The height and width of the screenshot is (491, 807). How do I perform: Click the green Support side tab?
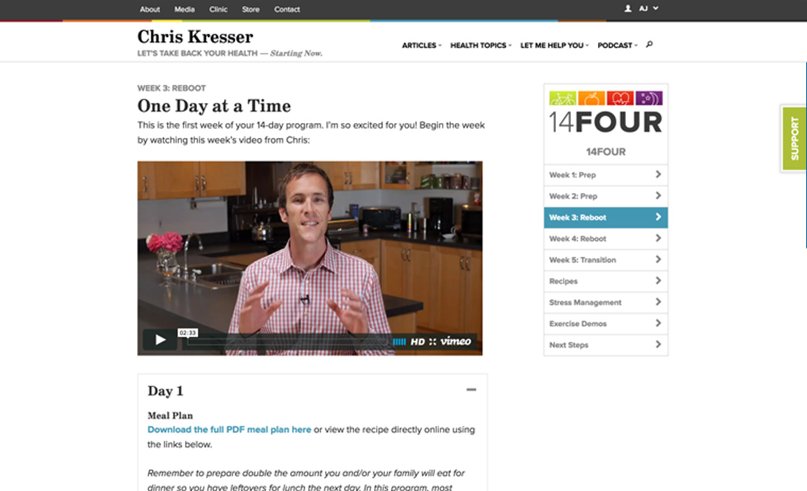[794, 138]
